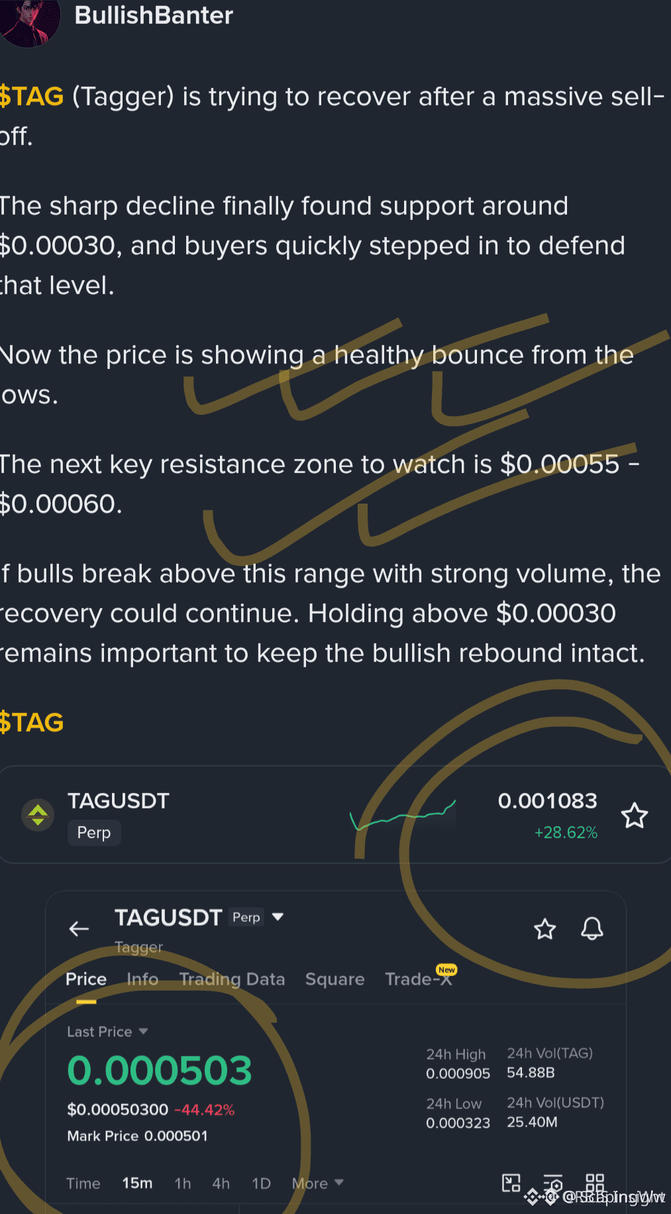
Task: Open the Trade-X tab
Action: (x=419, y=979)
